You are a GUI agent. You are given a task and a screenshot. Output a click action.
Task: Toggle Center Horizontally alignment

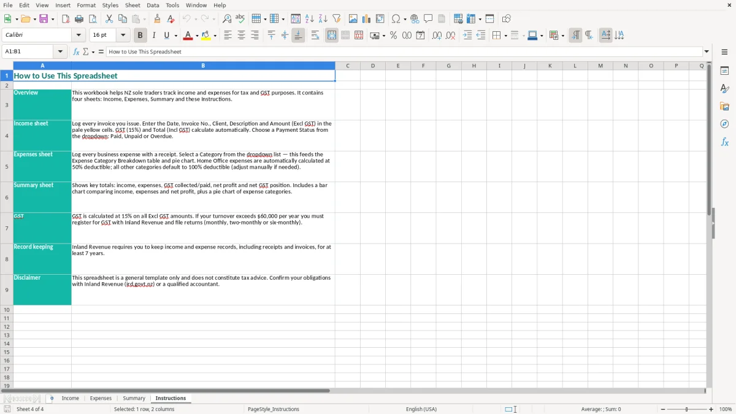pyautogui.click(x=241, y=36)
